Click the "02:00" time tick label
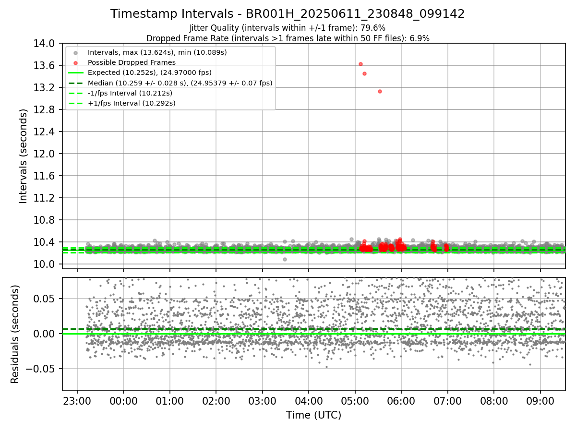 [x=216, y=401]
